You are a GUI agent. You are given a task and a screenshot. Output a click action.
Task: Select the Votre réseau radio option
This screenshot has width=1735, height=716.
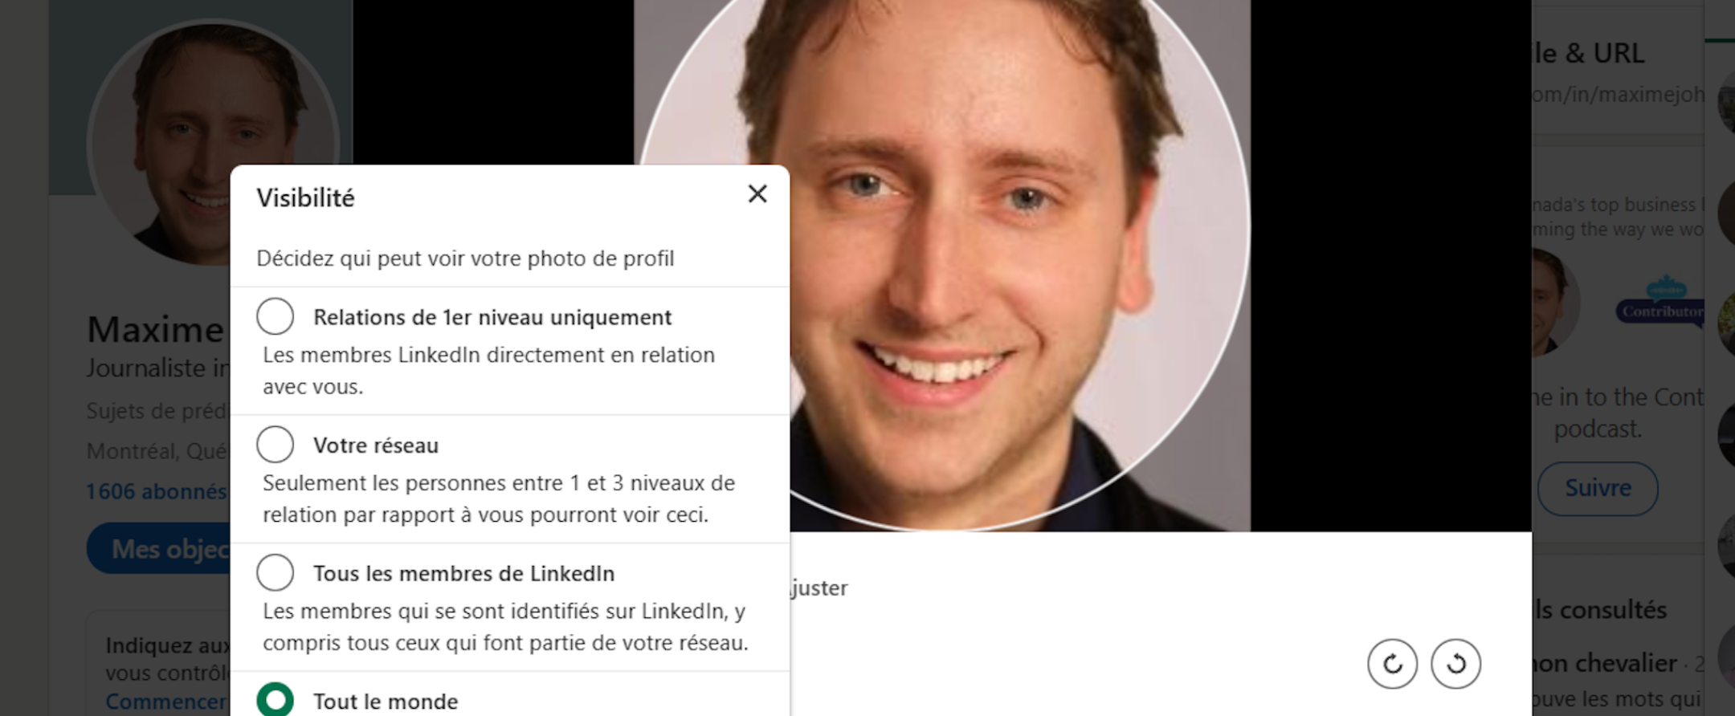(x=275, y=445)
